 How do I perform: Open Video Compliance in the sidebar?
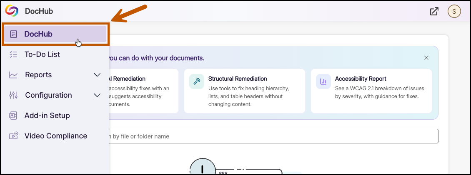[x=55, y=136]
